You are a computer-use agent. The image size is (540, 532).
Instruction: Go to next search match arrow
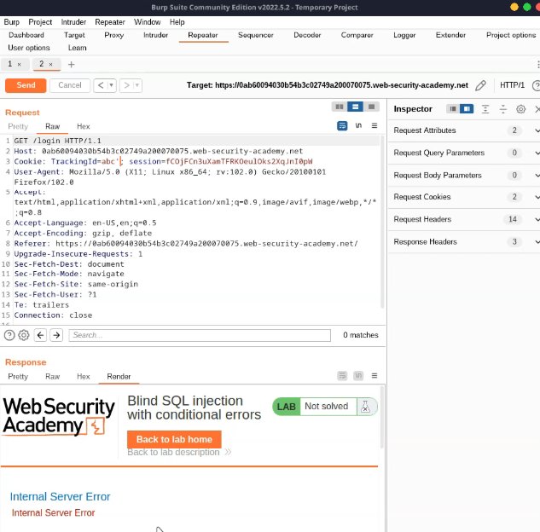(x=56, y=335)
